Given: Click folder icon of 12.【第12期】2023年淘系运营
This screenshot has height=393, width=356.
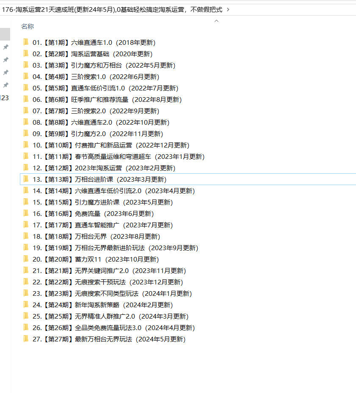Looking at the screenshot, I should 26,167.
